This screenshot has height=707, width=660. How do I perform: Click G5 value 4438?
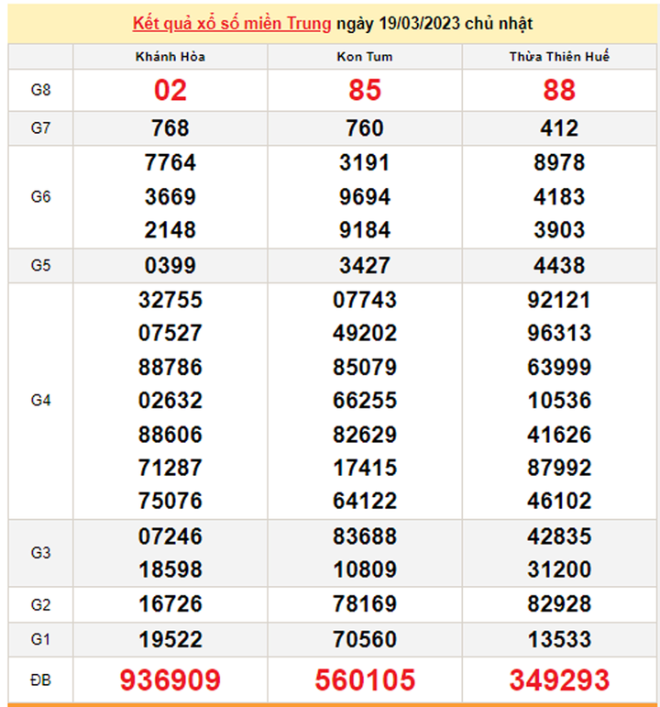[559, 265]
